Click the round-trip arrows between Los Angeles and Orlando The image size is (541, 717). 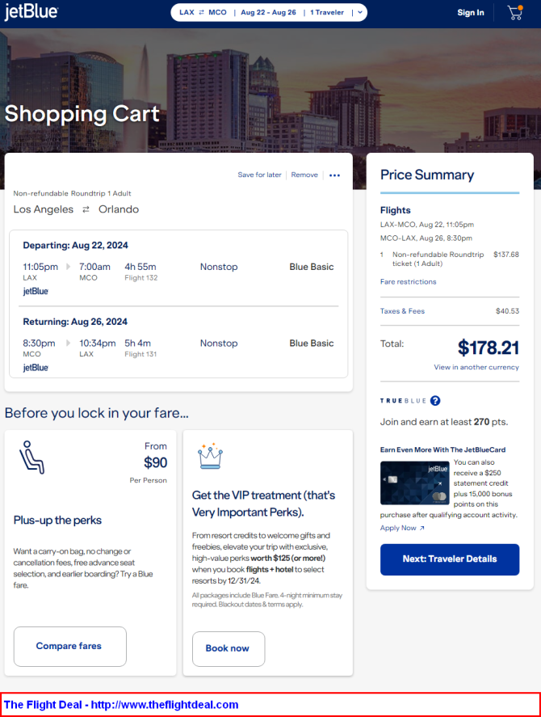coord(86,209)
